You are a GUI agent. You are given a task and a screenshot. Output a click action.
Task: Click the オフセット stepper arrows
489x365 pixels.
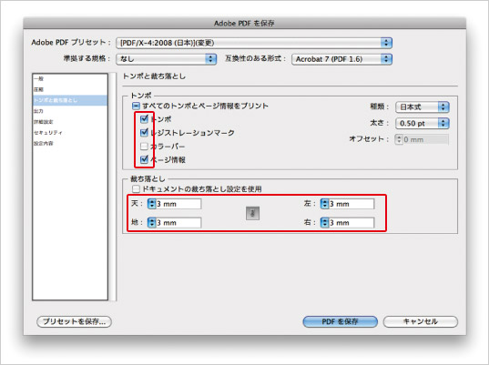click(399, 139)
